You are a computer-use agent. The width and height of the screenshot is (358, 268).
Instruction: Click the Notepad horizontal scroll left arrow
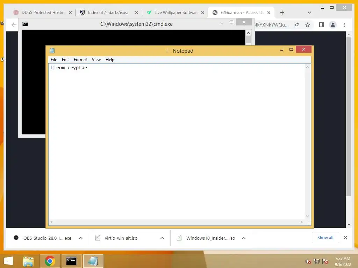(x=52, y=222)
